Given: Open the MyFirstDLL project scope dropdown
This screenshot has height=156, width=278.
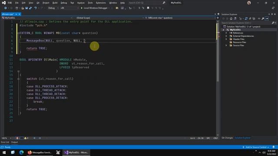Looking at the screenshot, I should tap(37, 18).
